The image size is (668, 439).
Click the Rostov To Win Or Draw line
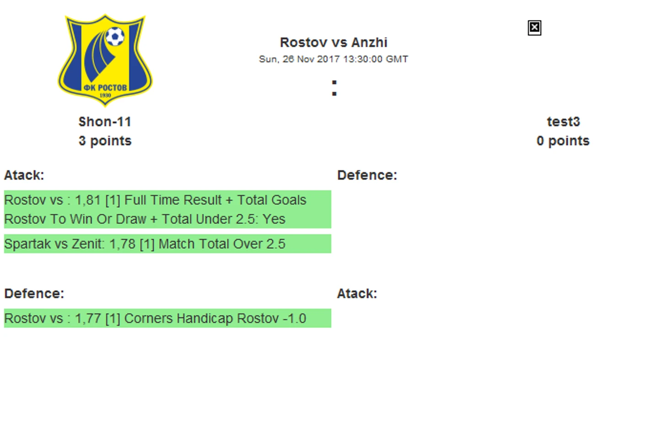pyautogui.click(x=145, y=219)
